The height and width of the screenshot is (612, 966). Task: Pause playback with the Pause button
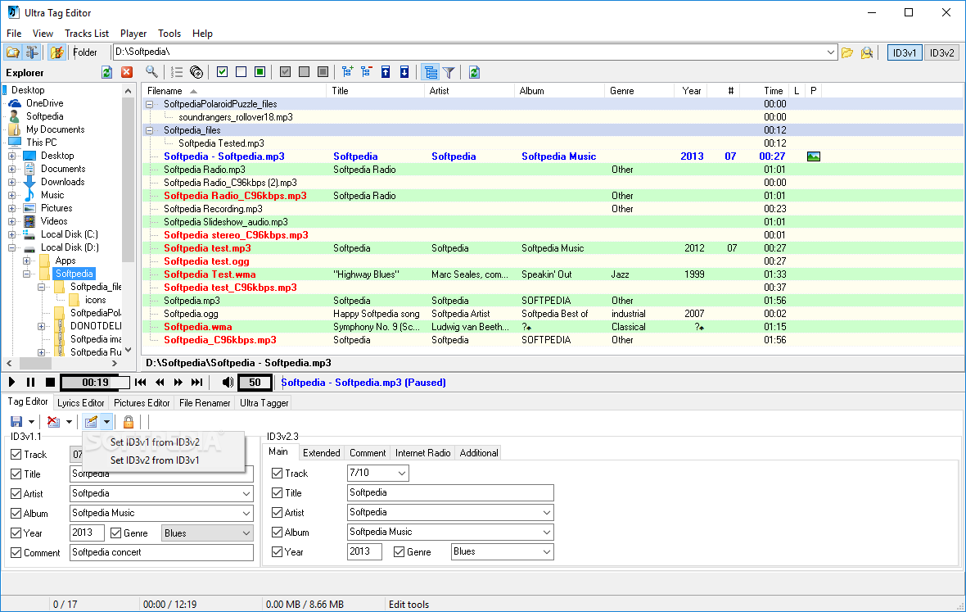(31, 382)
